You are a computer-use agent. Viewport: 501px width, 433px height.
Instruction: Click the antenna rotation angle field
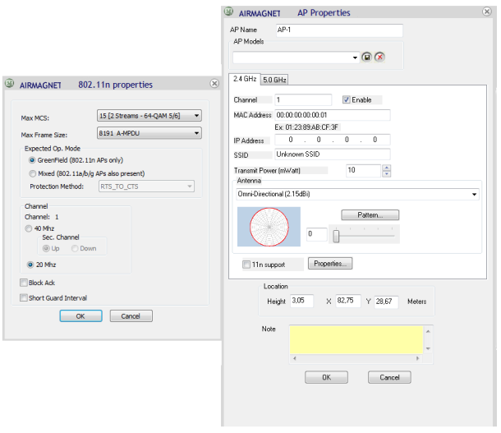317,234
